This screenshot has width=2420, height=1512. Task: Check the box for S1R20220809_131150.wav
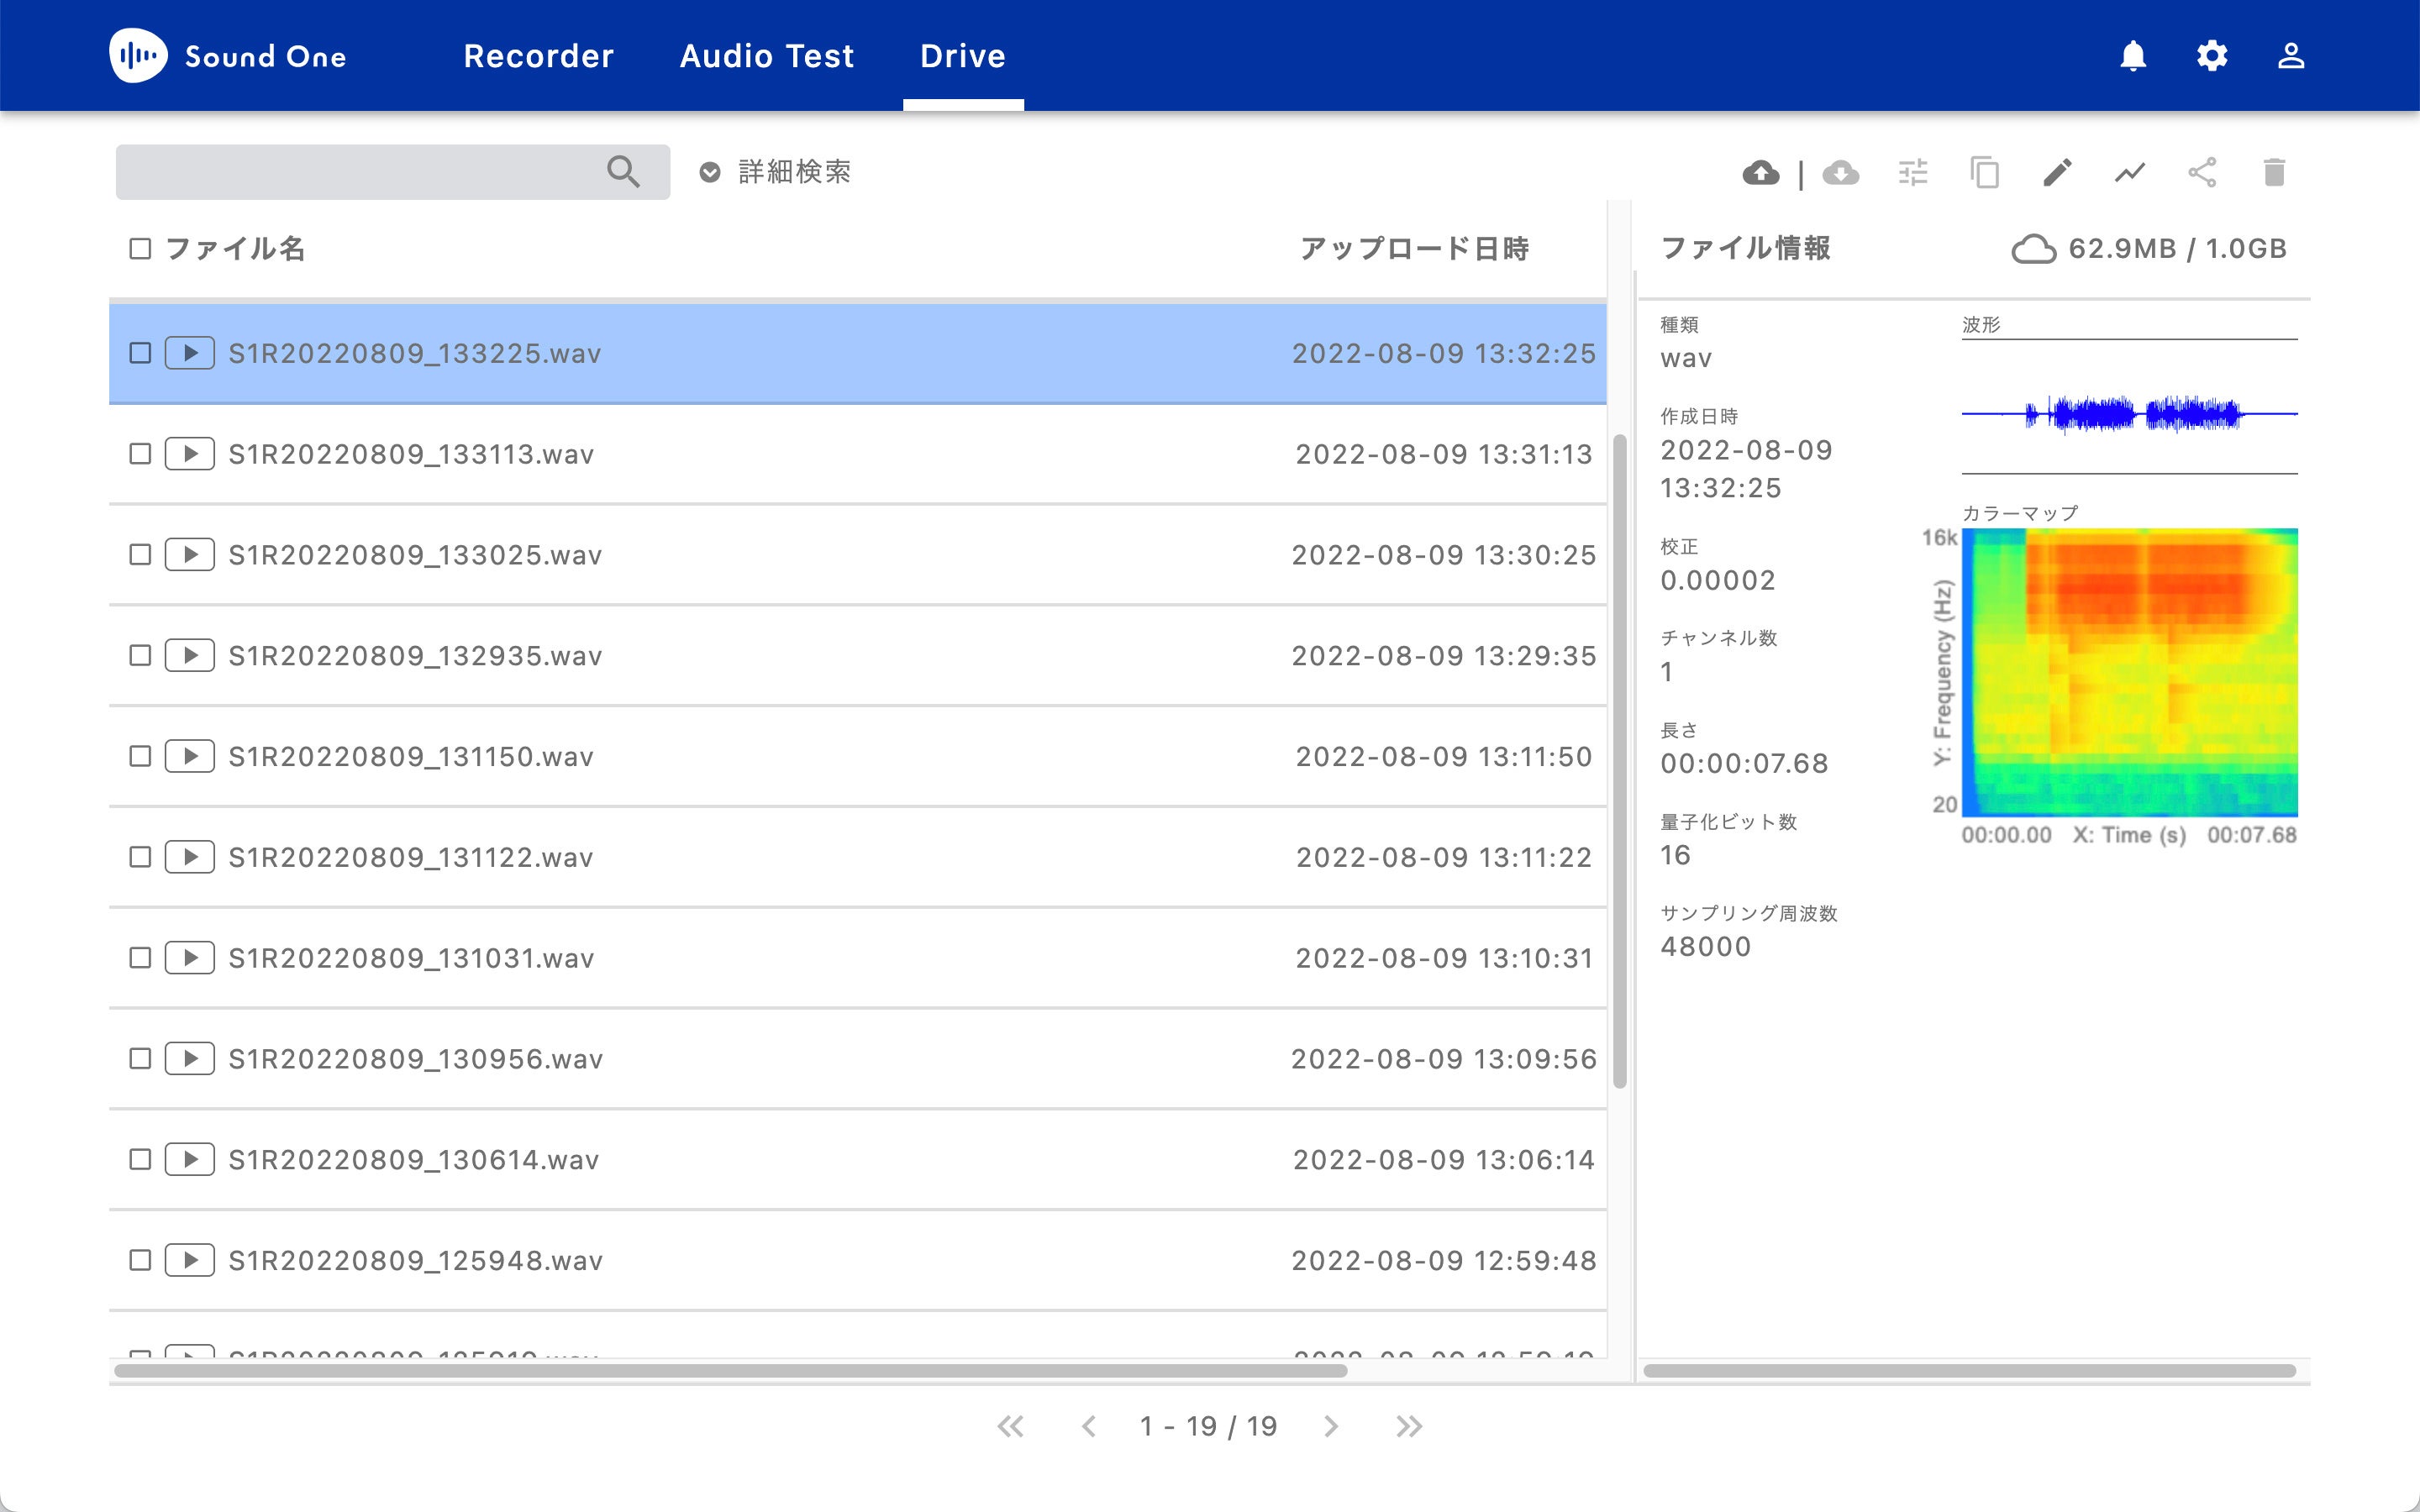(x=140, y=756)
